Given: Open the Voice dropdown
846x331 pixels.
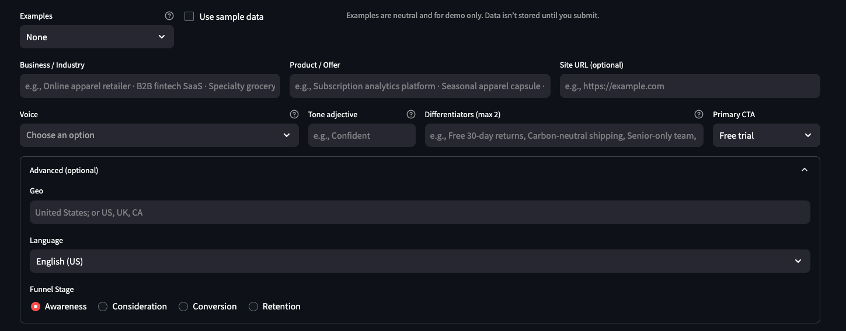Looking at the screenshot, I should (x=159, y=135).
